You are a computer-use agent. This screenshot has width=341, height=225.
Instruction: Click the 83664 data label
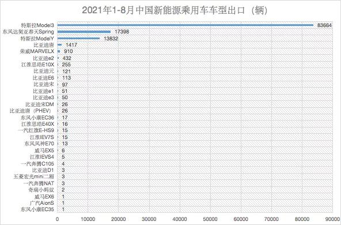324,25
